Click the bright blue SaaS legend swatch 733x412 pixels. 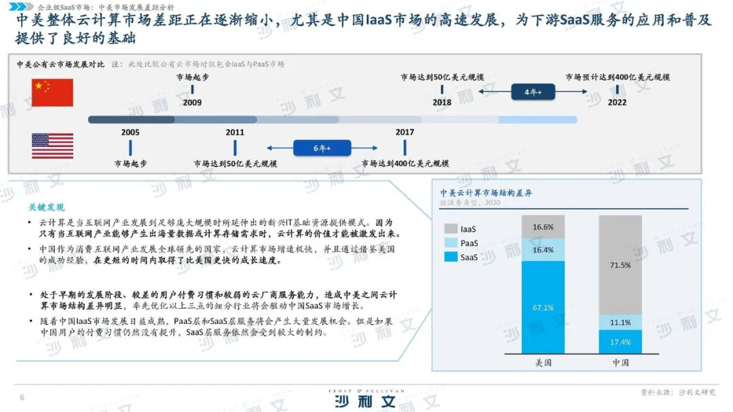tap(450, 257)
